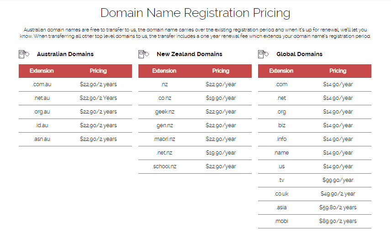Screen dimensions: 391x243
Task: Click the price tag icon beside Australian Domains
Action: [24, 54]
